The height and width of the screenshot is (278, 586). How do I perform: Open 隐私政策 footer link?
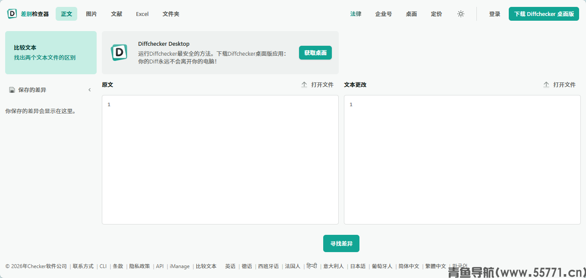pyautogui.click(x=140, y=266)
